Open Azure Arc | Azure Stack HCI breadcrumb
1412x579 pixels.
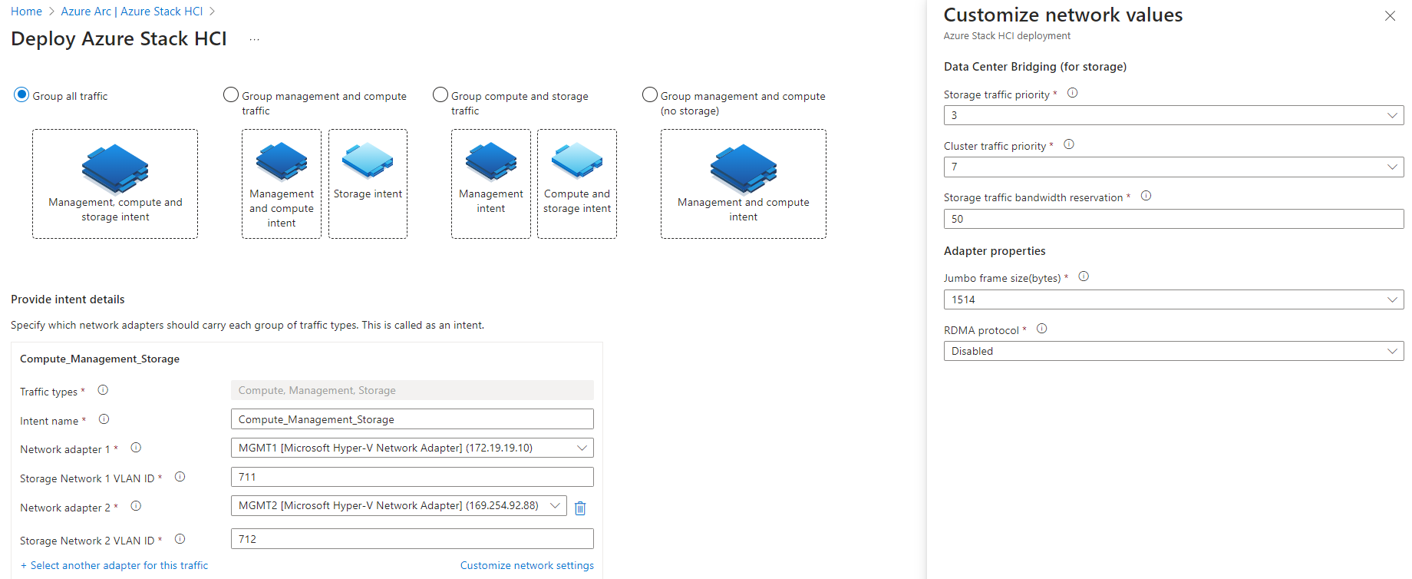132,12
